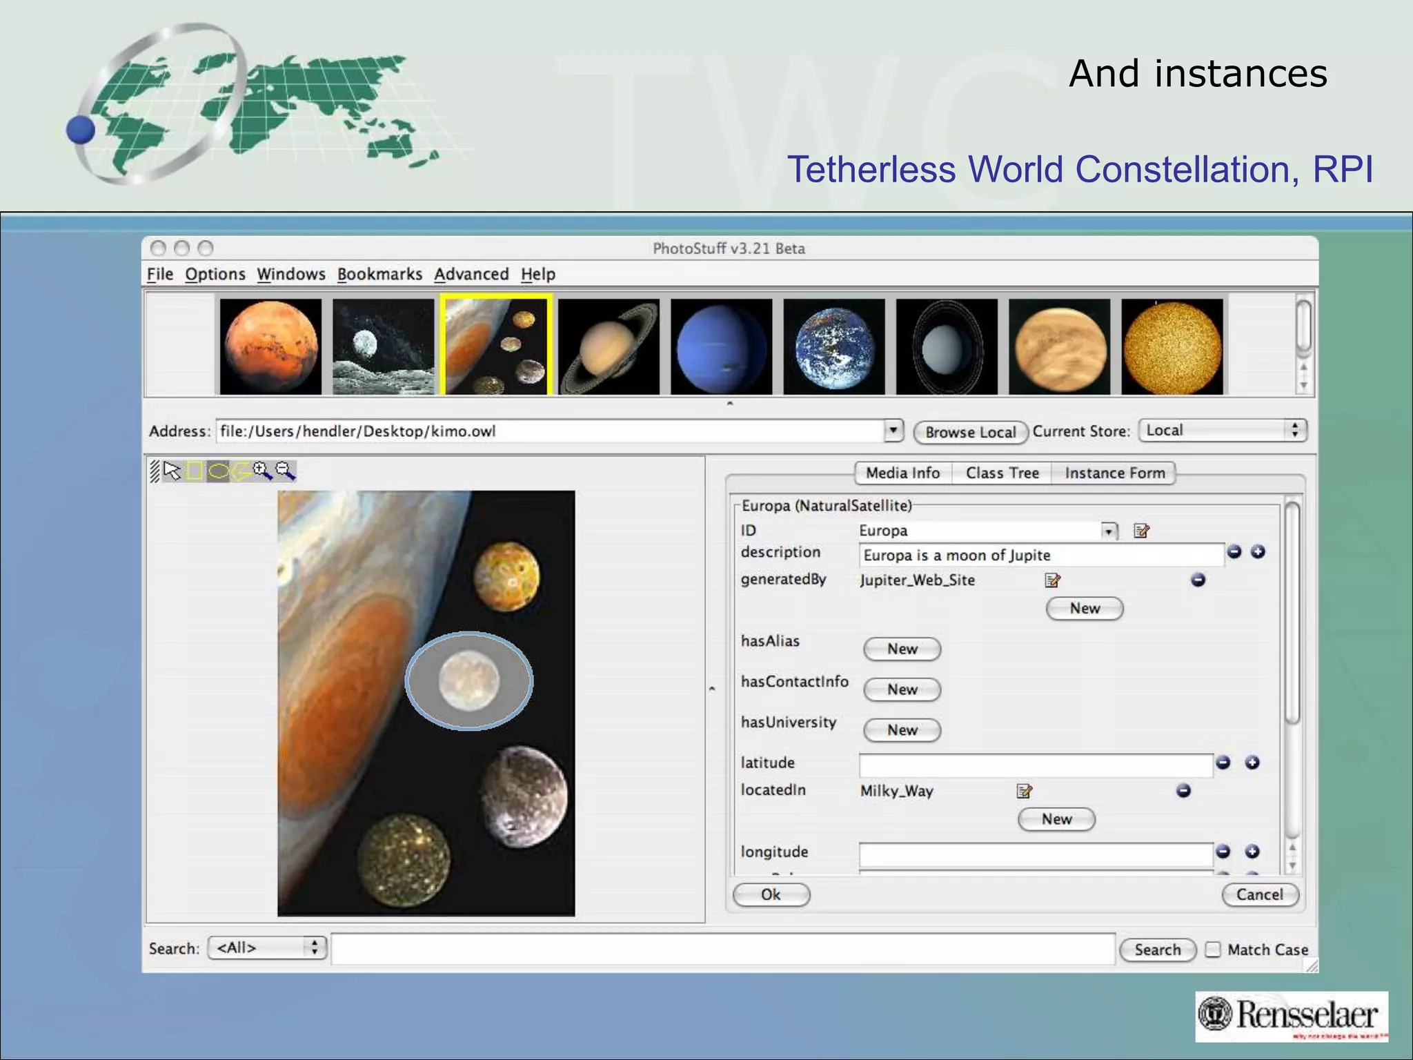
Task: Remove Jupiter_Web_Site with minus icon
Action: click(x=1198, y=580)
